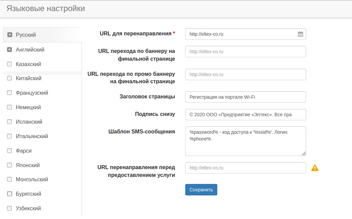Enable the Французский language checkbox
Screen dimensions: 352x219
(x=9, y=93)
